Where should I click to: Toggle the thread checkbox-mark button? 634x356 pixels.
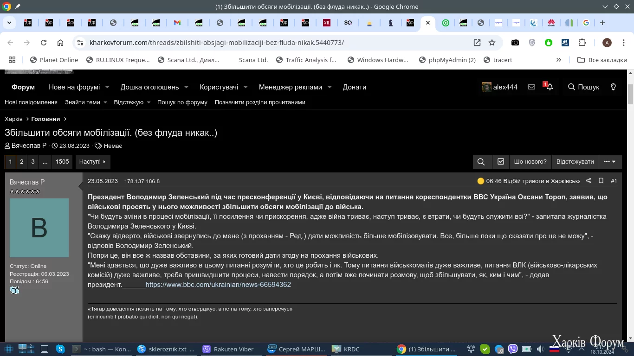[500, 162]
